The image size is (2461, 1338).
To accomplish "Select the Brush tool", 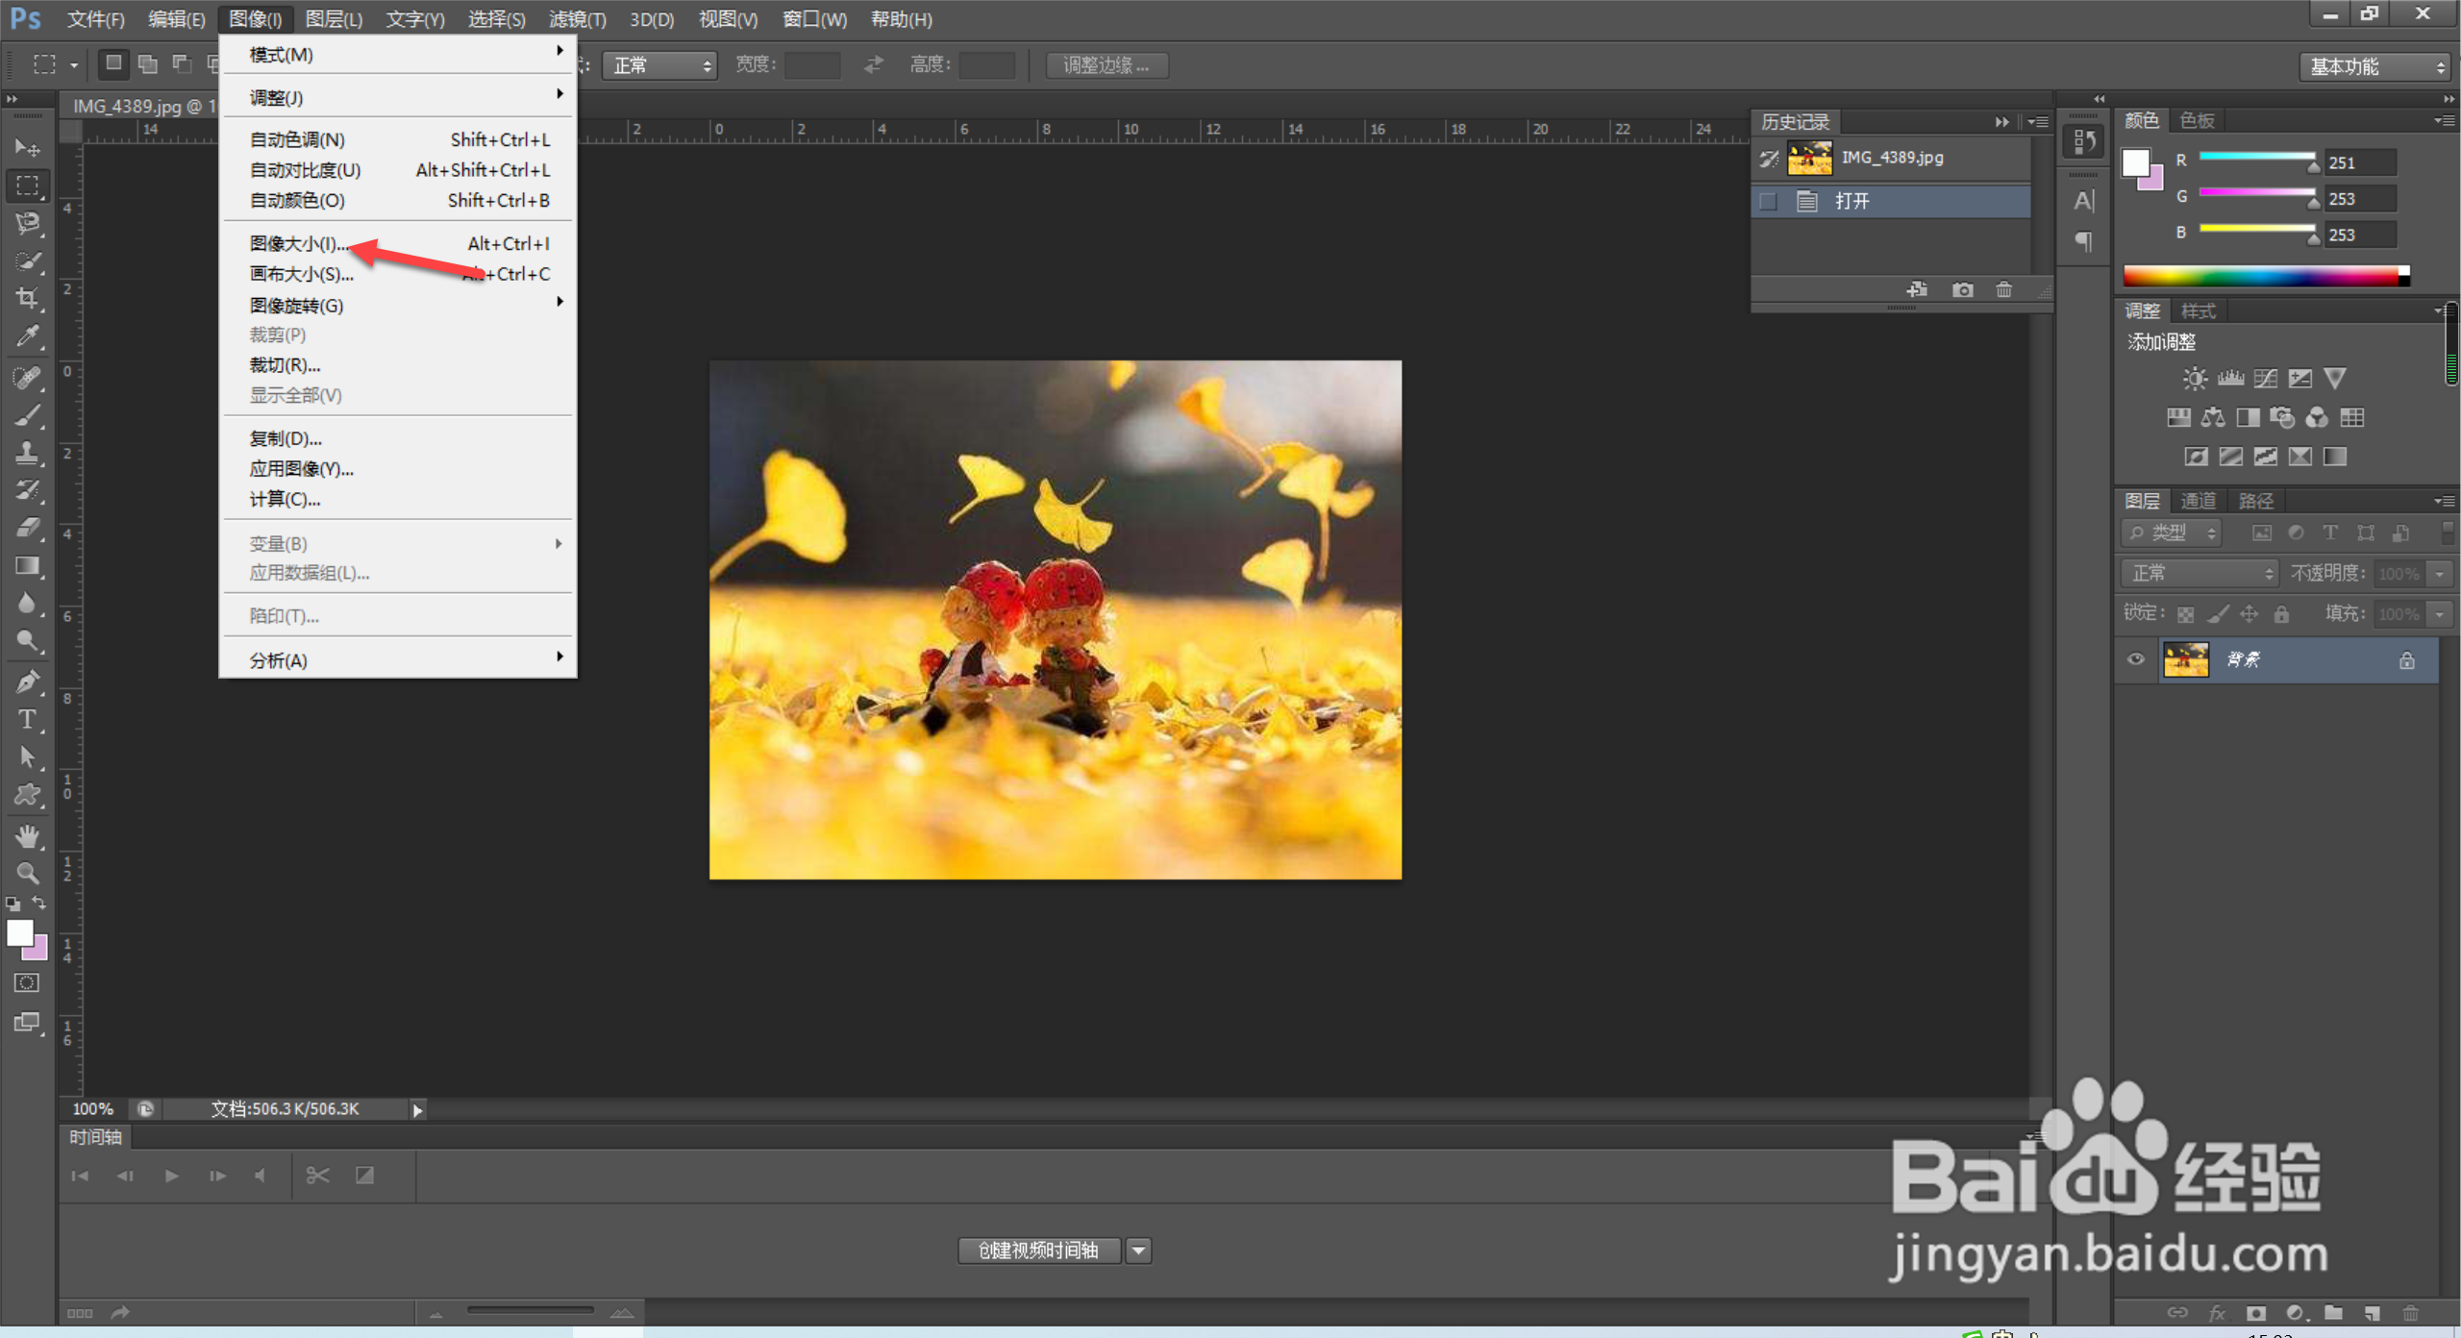I will coord(27,415).
